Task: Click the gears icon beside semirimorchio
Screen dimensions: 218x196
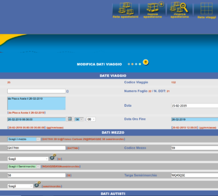Action: [x=38, y=184]
